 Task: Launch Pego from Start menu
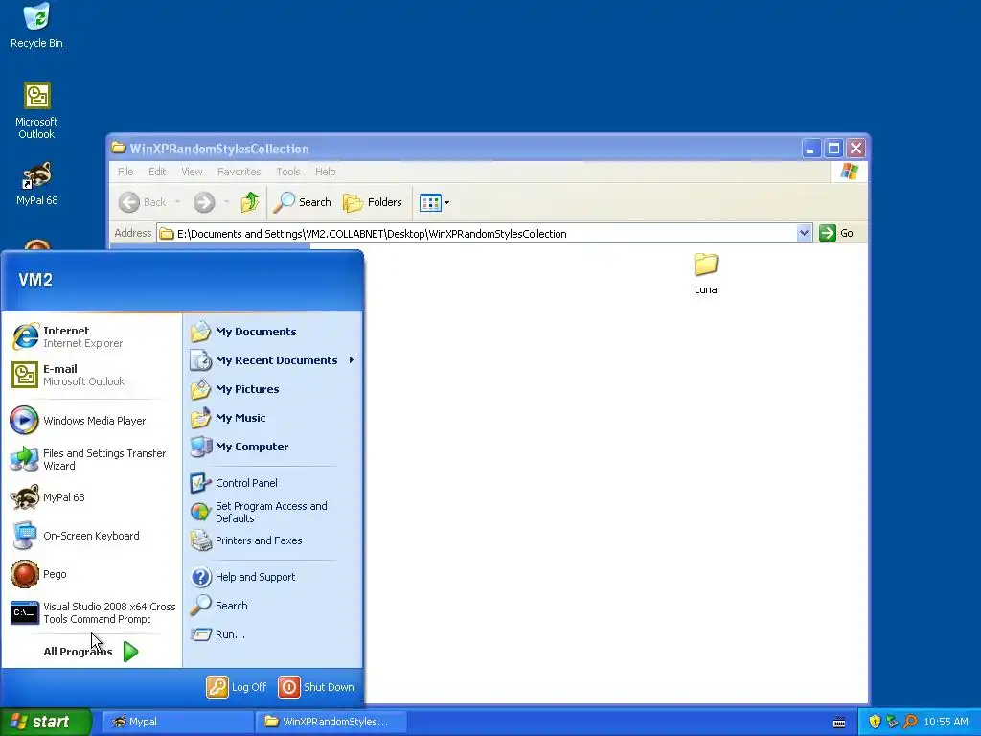click(91, 574)
